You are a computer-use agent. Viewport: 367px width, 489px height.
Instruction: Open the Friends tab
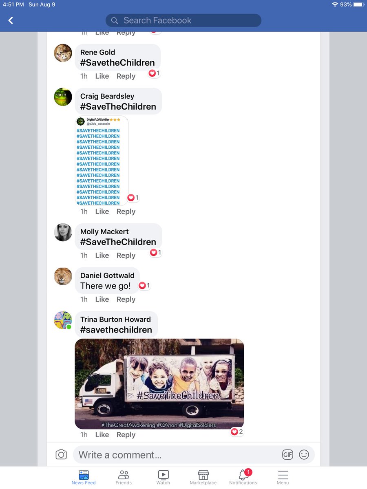pos(124,477)
